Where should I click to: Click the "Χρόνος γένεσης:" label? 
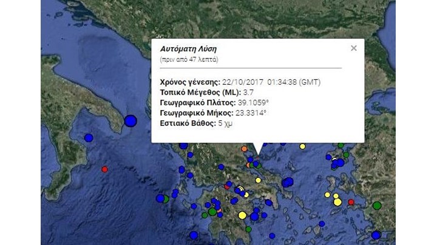[190, 82]
